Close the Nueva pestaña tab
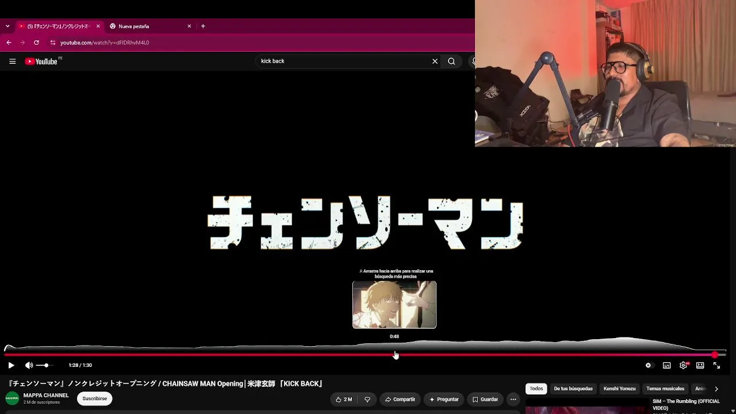This screenshot has width=736, height=414. click(189, 26)
